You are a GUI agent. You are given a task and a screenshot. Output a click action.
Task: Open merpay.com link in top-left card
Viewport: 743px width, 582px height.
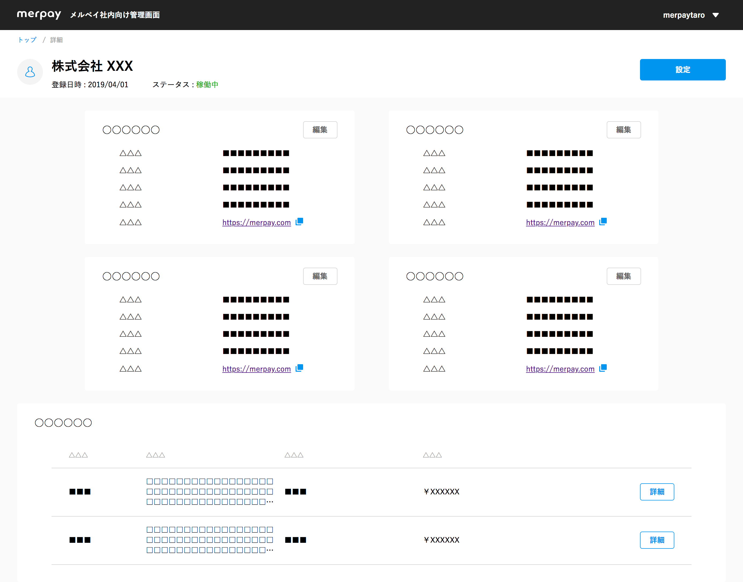tap(257, 223)
